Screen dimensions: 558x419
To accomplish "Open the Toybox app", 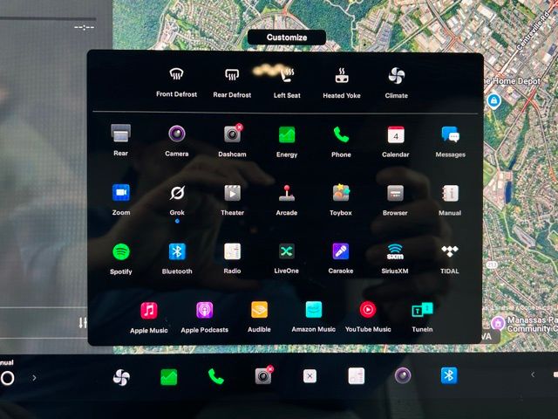I will (341, 194).
